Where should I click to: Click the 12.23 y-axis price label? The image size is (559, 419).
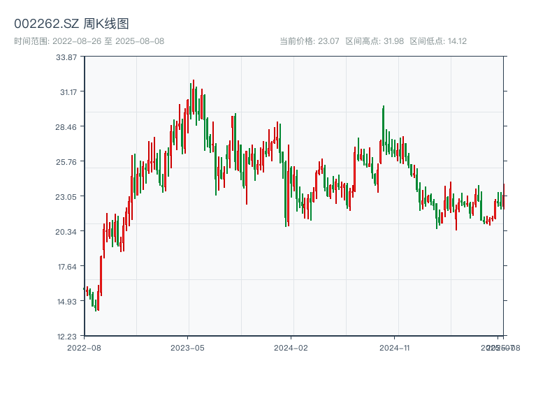(x=66, y=337)
